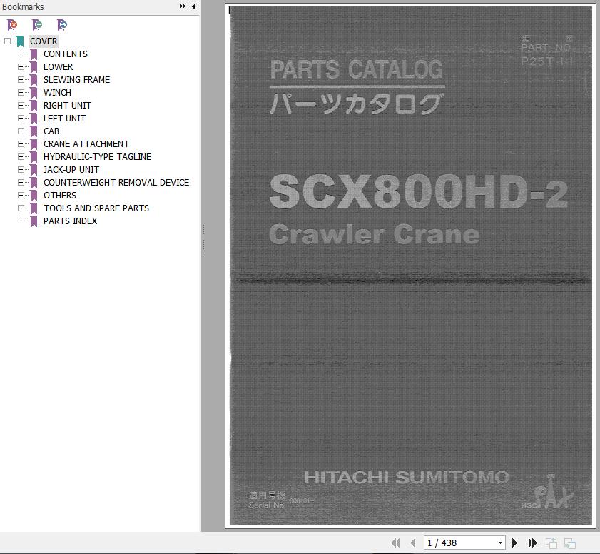Open the page number dropdown arrow
The height and width of the screenshot is (554, 600).
500,543
